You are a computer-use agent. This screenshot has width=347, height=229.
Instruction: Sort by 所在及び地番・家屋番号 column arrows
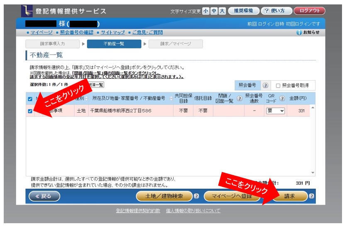(171, 99)
